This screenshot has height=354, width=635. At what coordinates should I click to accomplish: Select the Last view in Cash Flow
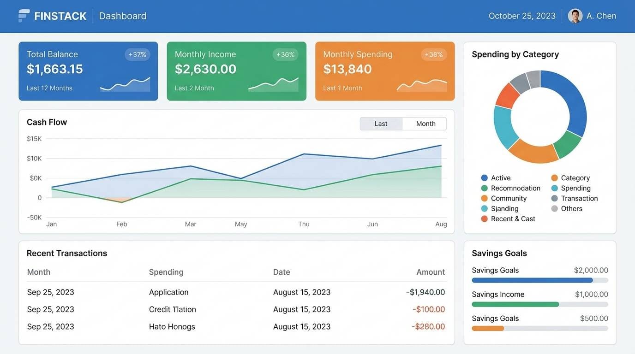381,124
